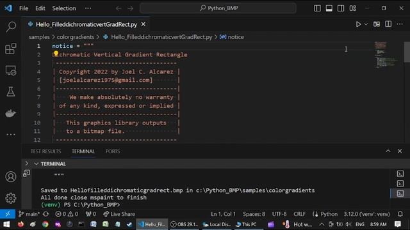
Task: Toggle the secondary side bar layout
Action: 341,8
